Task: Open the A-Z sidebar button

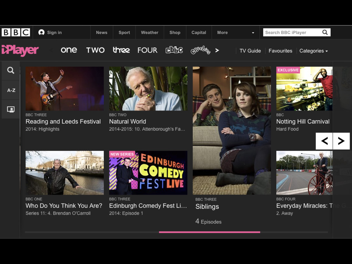Action: coord(11,90)
